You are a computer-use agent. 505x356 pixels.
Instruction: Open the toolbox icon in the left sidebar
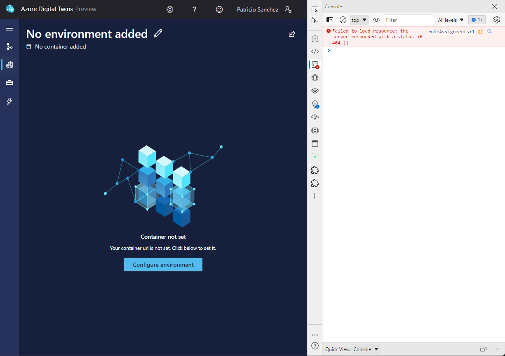tap(9, 83)
